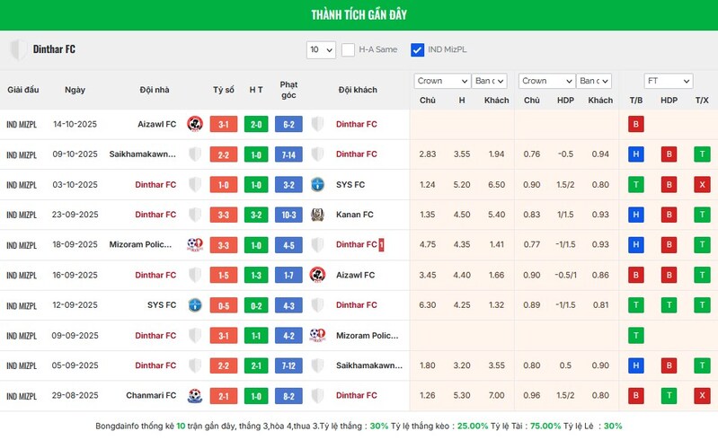The width and height of the screenshot is (718, 440).
Task: Click the Dinthar FC shield icon in the header
Action: pos(17,49)
